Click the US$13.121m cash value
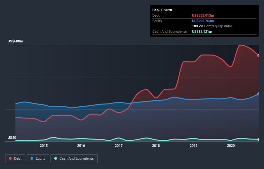This screenshot has height=169, width=264. pos(202,31)
